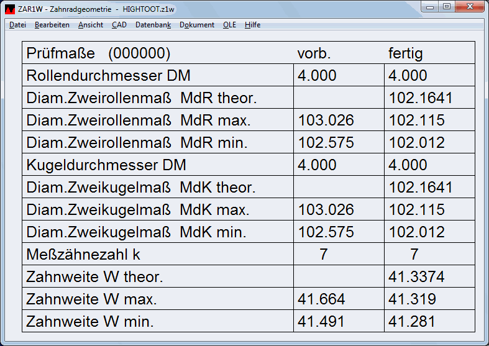Click the fertig column header

click(405, 53)
